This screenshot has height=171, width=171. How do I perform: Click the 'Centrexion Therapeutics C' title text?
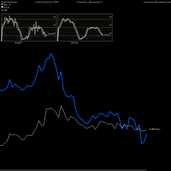(x=90, y=2)
